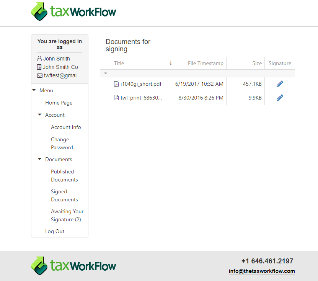This screenshot has height=281, width=318.
Task: Collapse the table group row arrow
Action: [106, 73]
